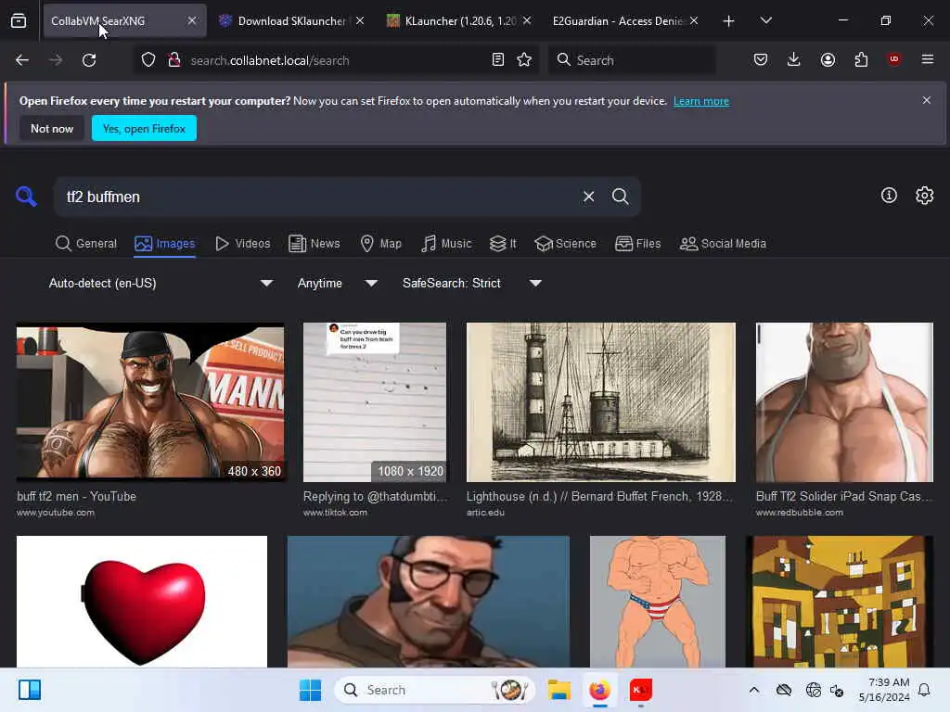Open the buff tf2 men YouTube thumbnail
950x712 pixels.
[x=150, y=402]
